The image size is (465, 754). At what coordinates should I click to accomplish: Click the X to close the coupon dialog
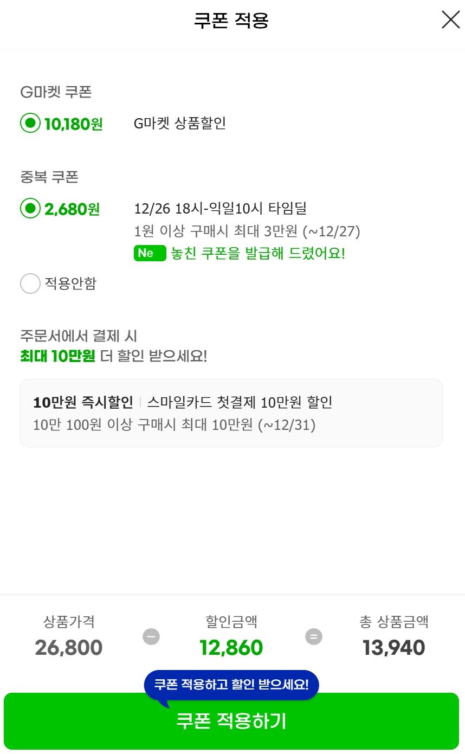(450, 20)
